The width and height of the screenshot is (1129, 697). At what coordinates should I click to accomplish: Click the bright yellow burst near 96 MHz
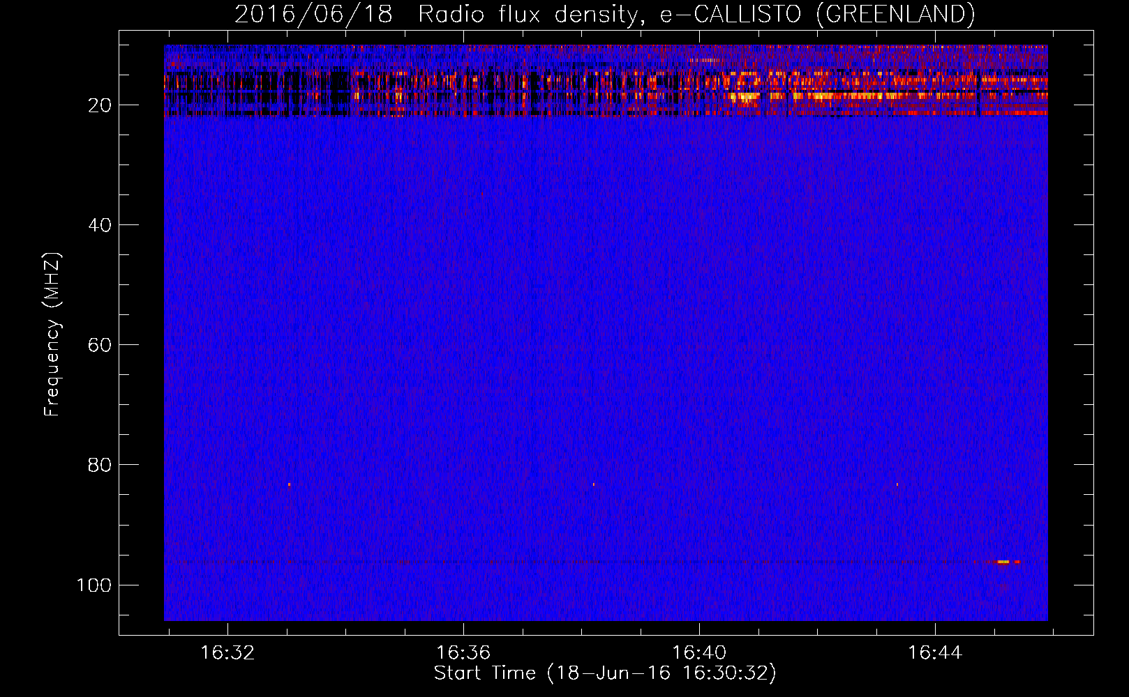[x=1004, y=562]
